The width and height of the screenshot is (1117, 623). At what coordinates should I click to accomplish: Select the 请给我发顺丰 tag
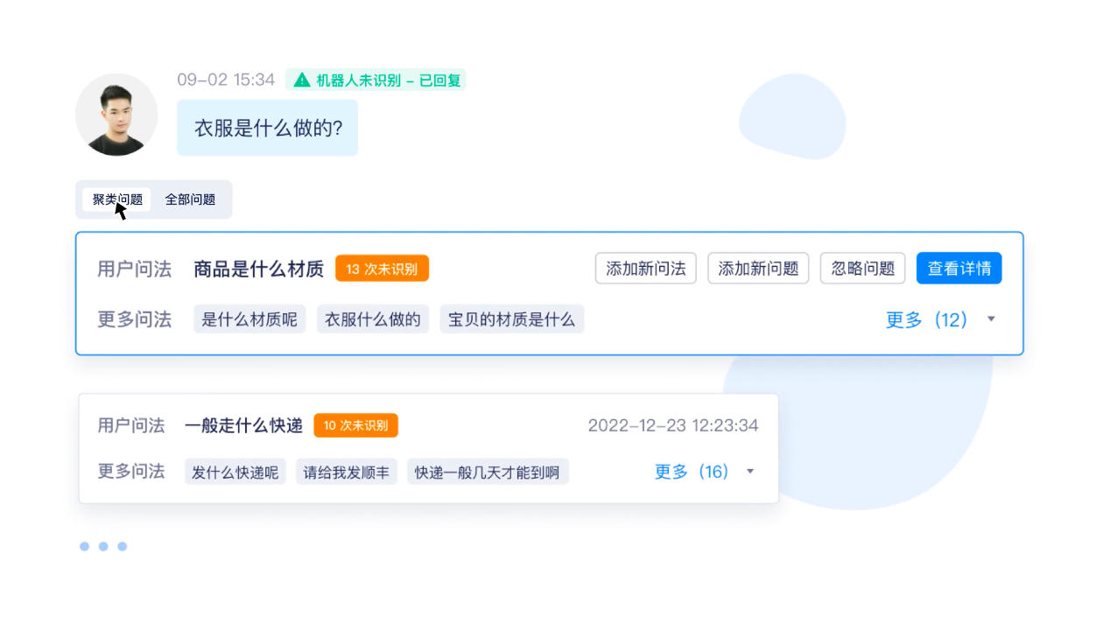(347, 472)
